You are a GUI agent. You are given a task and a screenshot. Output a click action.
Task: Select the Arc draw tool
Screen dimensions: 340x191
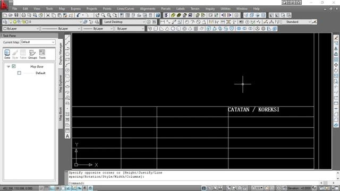[x=67, y=65]
